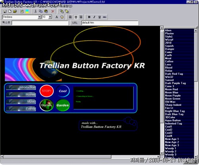Align text center

tap(76, 17)
